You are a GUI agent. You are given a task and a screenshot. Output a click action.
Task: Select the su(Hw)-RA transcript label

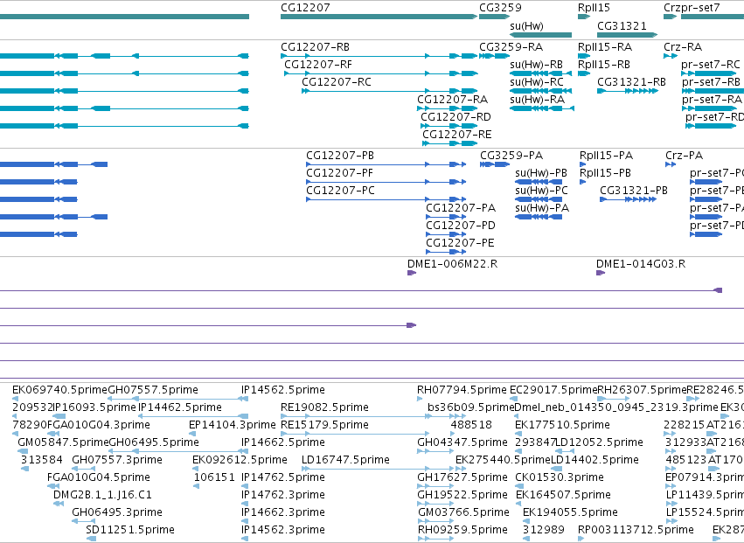[x=537, y=100]
